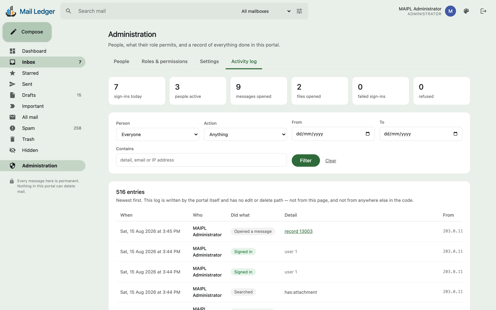Switch to the People tab
This screenshot has width=496, height=310.
[122, 61]
